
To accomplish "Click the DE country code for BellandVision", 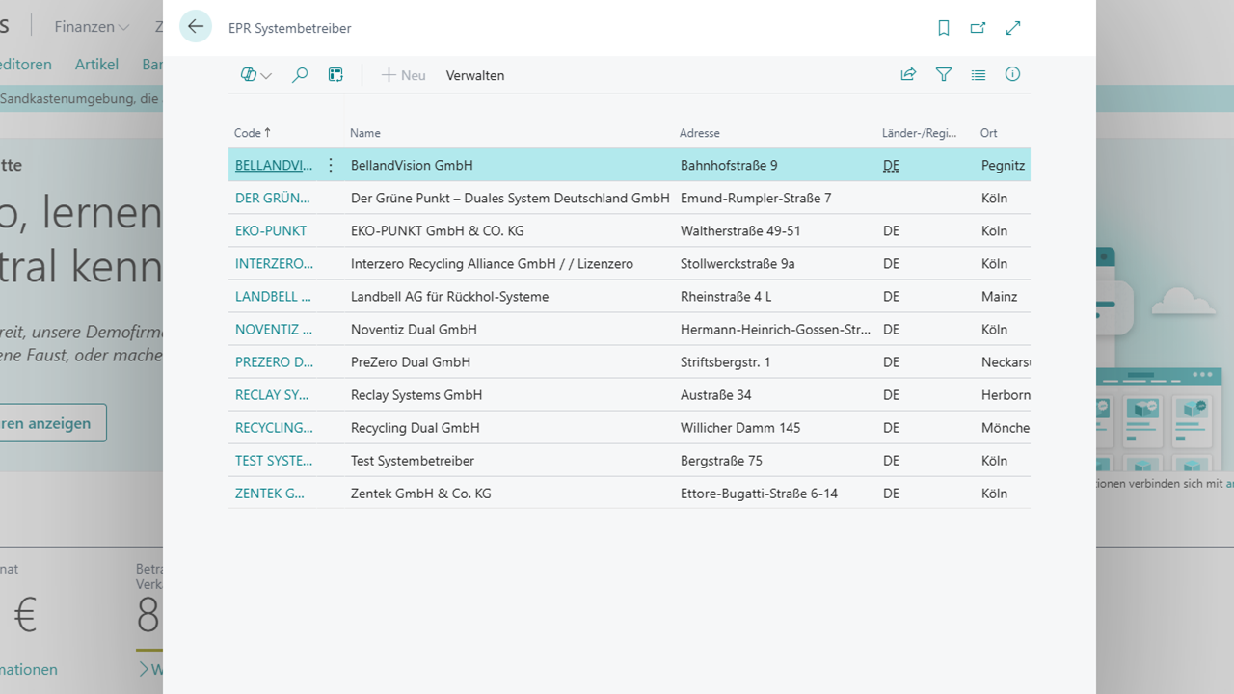I will tap(891, 165).
